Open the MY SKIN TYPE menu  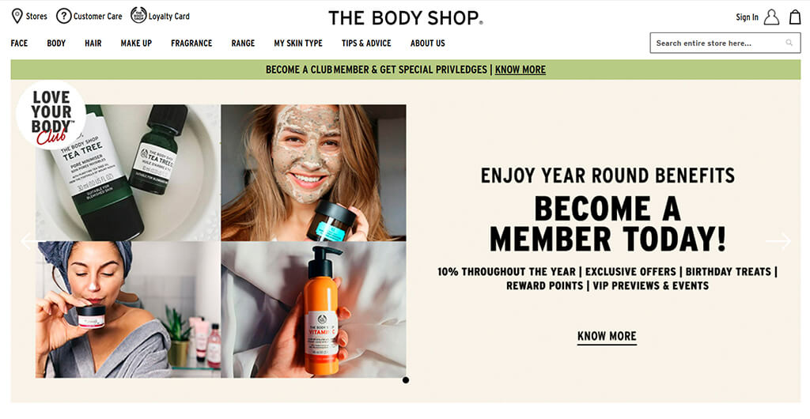[x=298, y=43]
